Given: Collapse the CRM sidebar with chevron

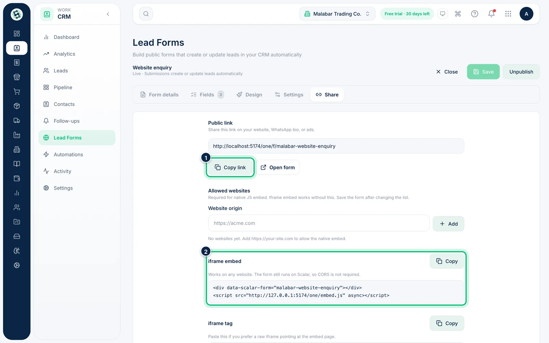Looking at the screenshot, I should coord(108,14).
